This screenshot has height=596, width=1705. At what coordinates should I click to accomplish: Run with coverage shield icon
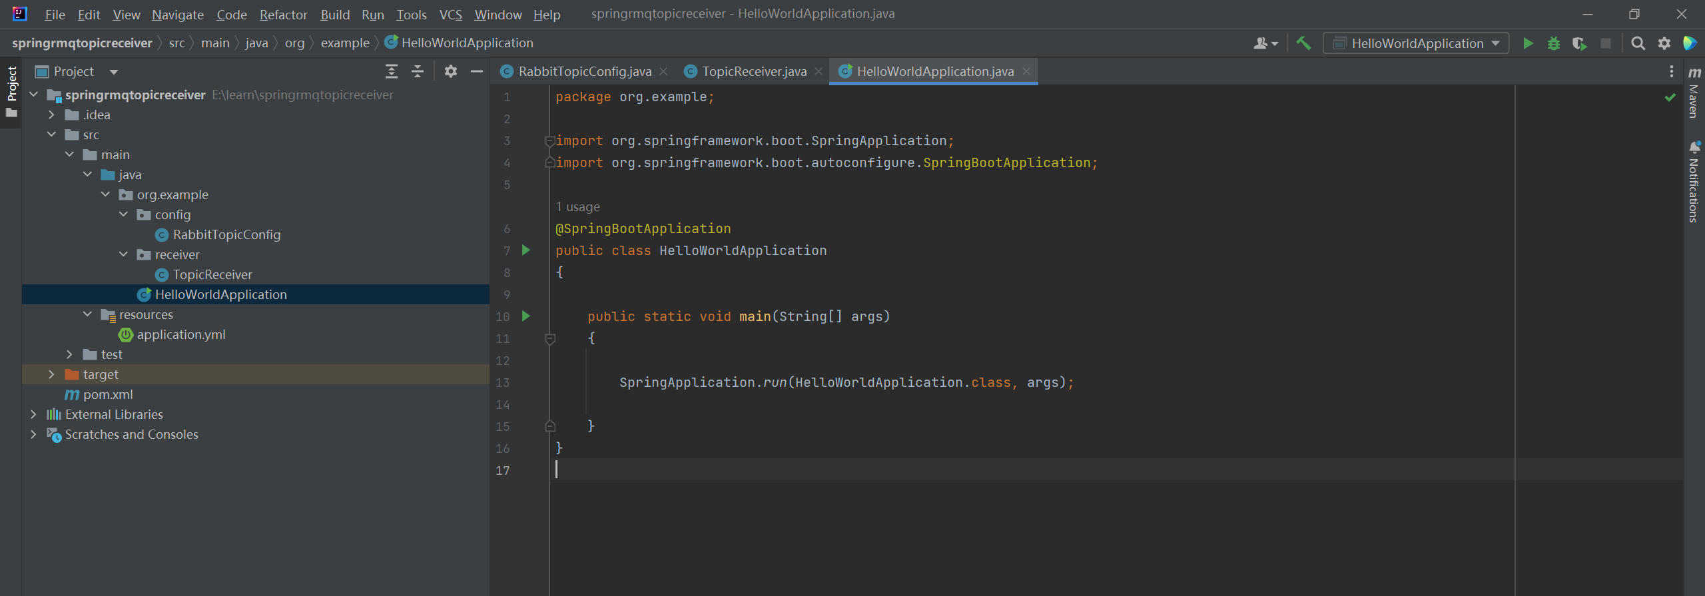1579,43
